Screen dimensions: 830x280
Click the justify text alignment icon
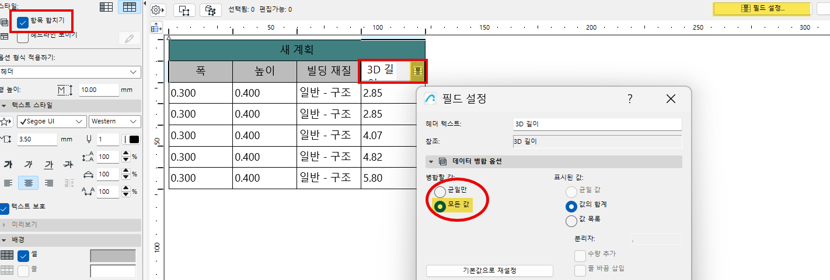68,183
